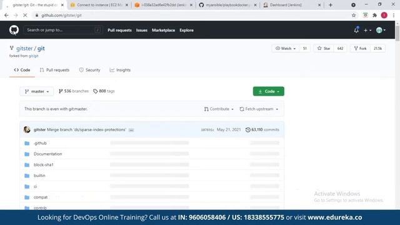The height and width of the screenshot is (225, 400).
Task: Switch to the Code tab
Action: point(22,70)
